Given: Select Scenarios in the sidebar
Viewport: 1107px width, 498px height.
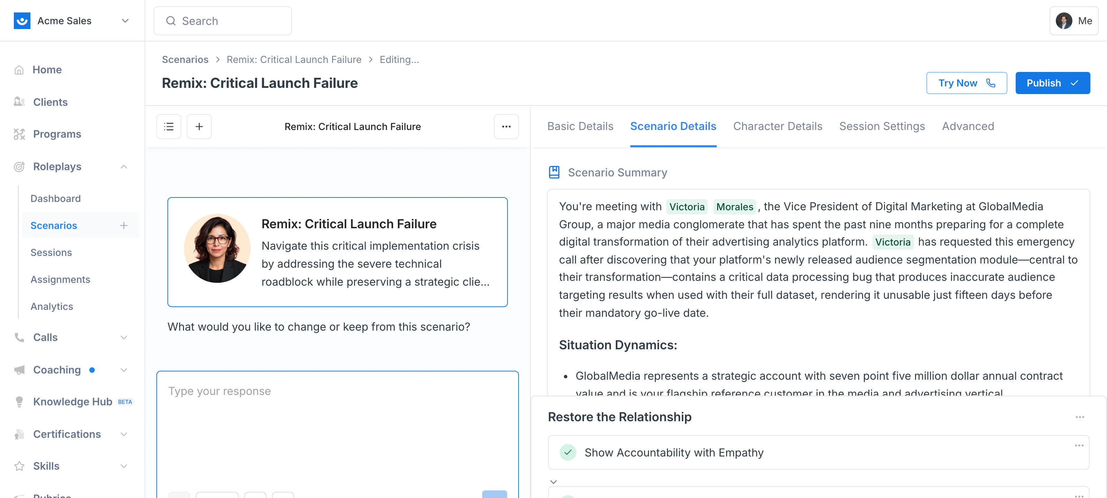Looking at the screenshot, I should click(54, 225).
